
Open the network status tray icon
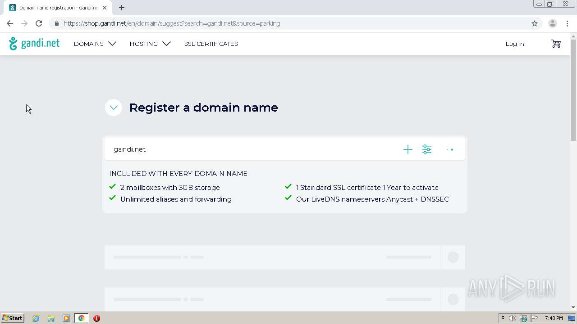click(523, 318)
